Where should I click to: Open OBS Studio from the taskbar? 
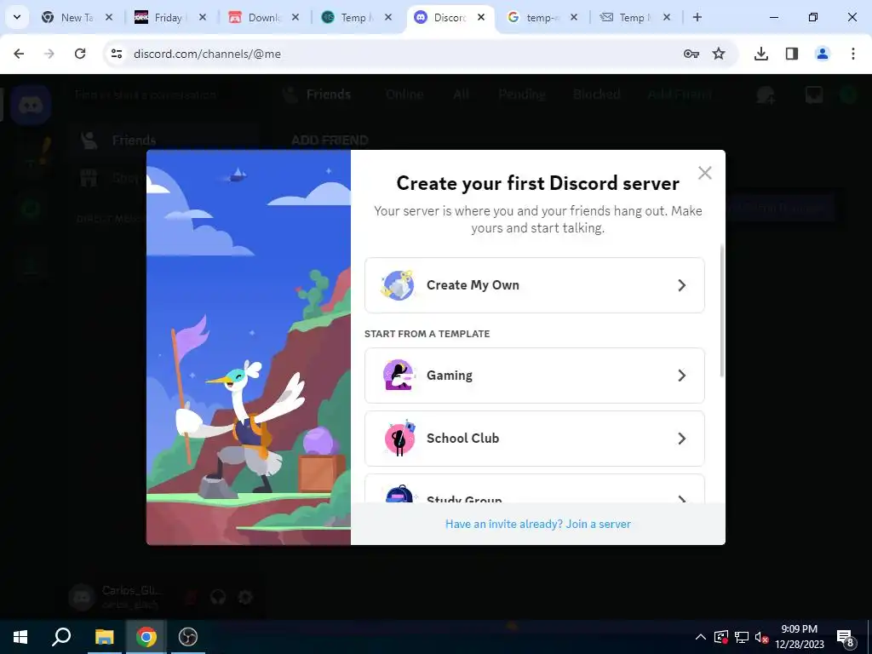click(188, 637)
